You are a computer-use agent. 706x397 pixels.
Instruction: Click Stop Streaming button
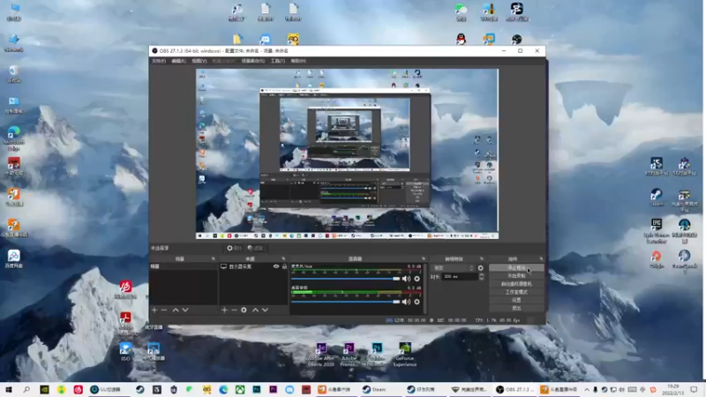(x=516, y=268)
